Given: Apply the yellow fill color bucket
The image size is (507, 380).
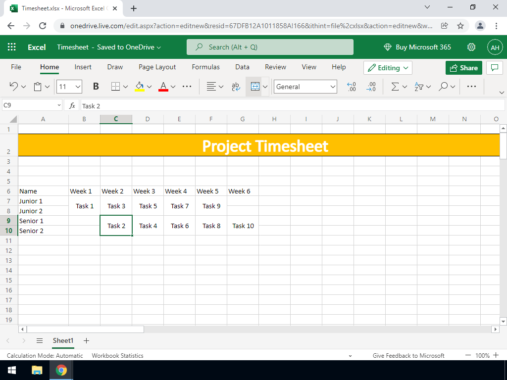Looking at the screenshot, I should 140,86.
